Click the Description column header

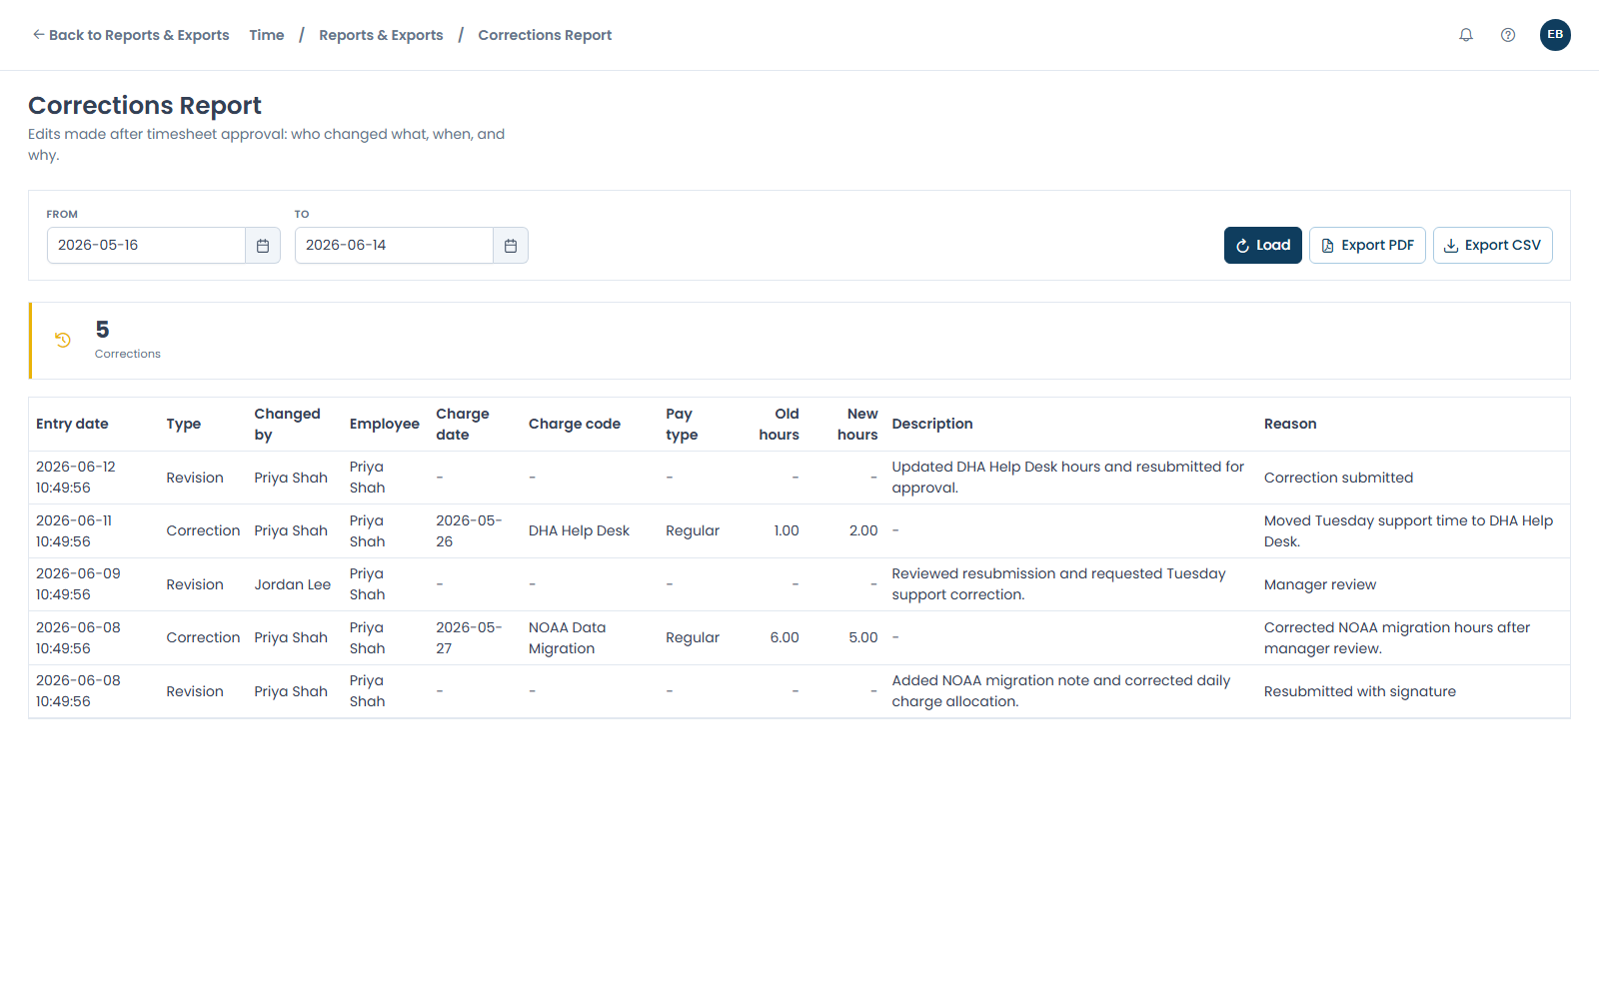click(x=932, y=424)
